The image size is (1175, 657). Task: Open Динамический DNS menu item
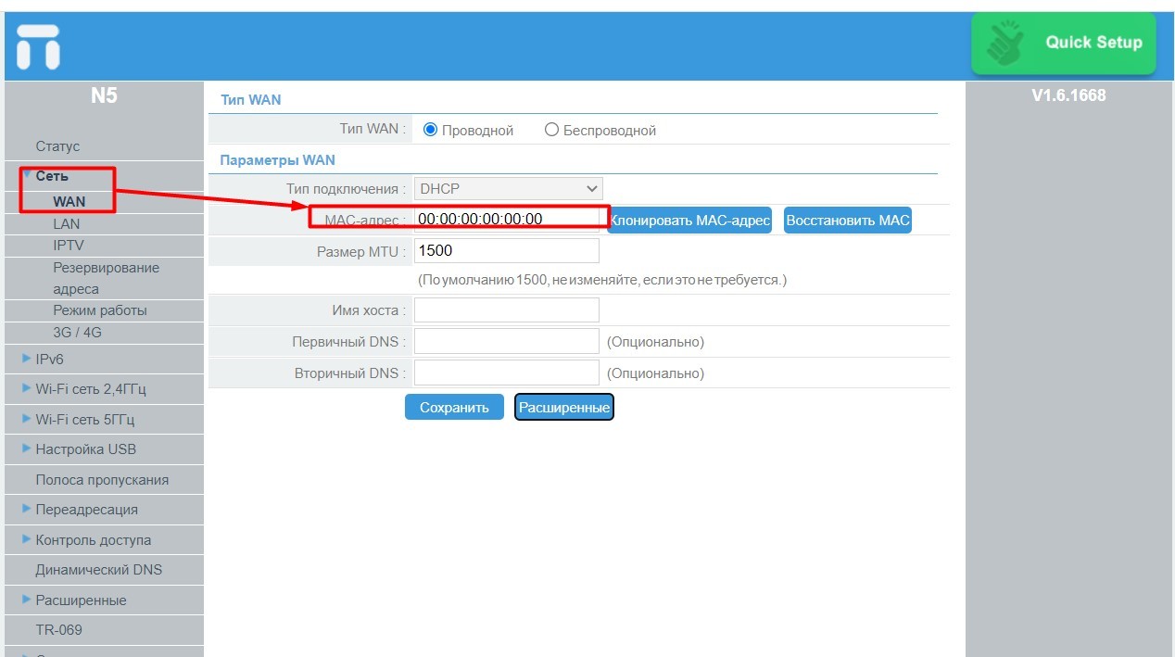[x=98, y=570]
